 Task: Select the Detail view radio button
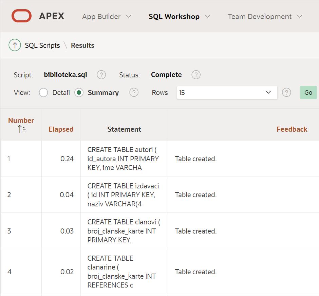pyautogui.click(x=43, y=93)
